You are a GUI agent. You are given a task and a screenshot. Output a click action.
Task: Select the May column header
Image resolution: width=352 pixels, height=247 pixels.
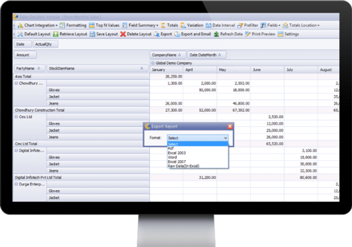pyautogui.click(x=234, y=70)
